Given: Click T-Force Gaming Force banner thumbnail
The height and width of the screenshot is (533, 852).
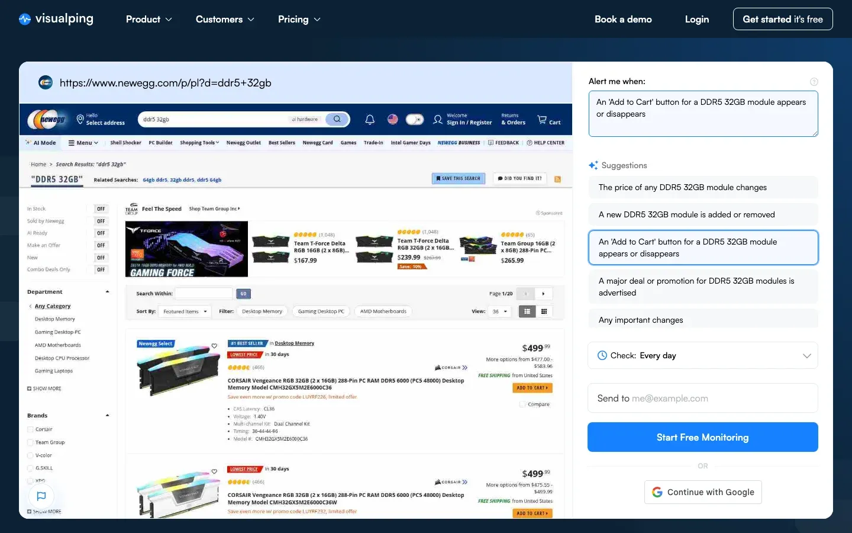Looking at the screenshot, I should click(187, 249).
